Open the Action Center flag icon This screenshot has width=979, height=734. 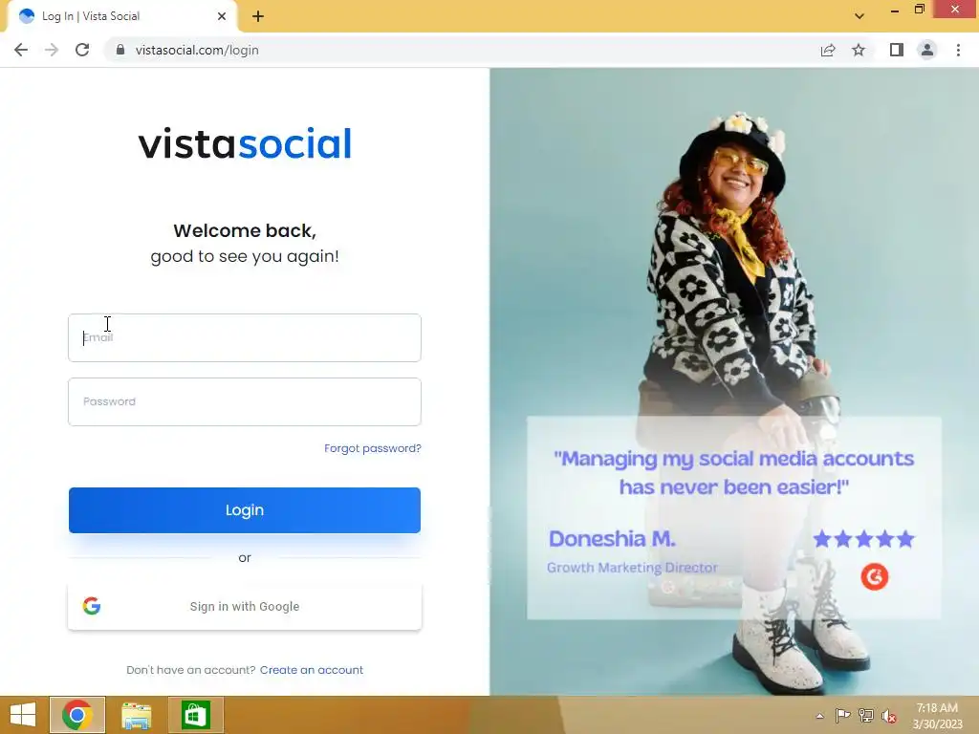[842, 716]
